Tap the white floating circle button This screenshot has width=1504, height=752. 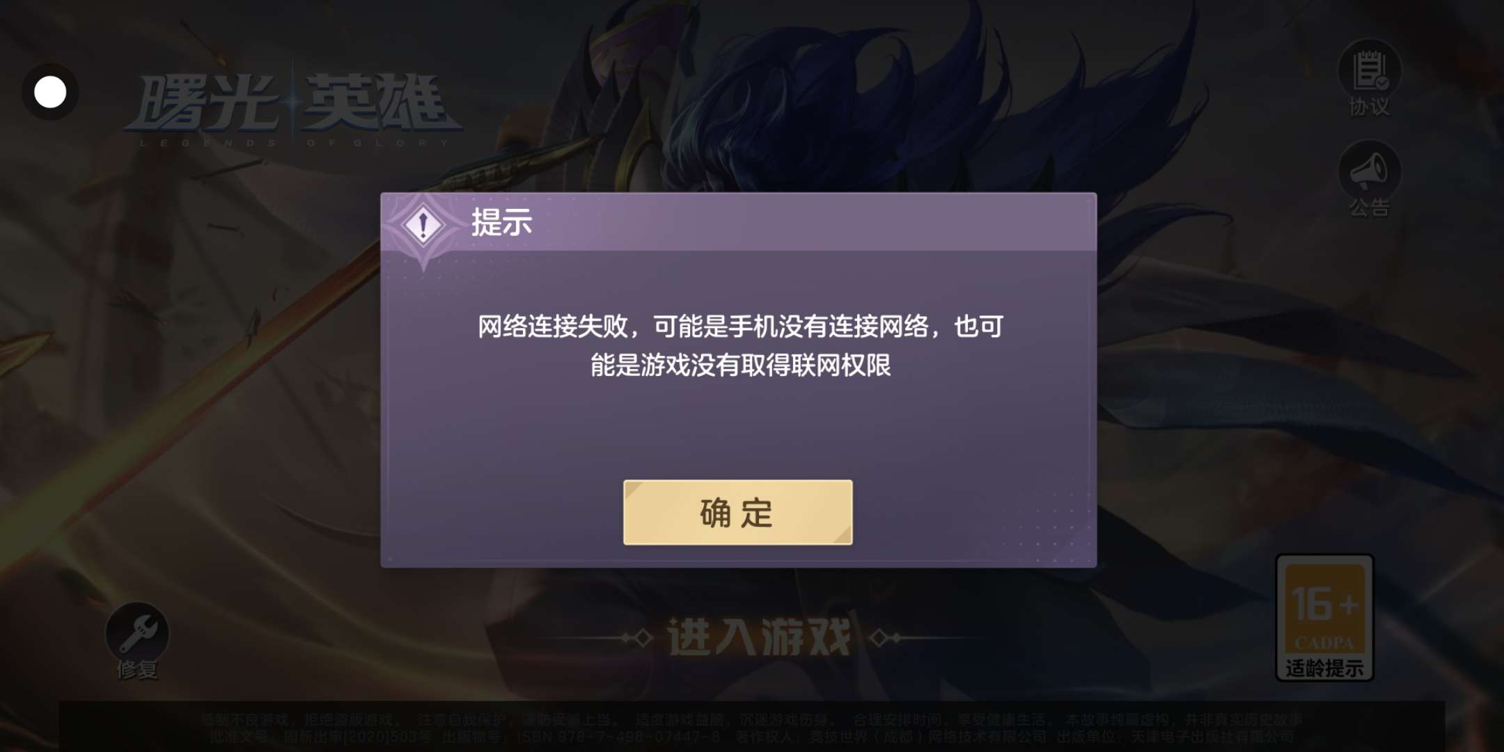(50, 92)
